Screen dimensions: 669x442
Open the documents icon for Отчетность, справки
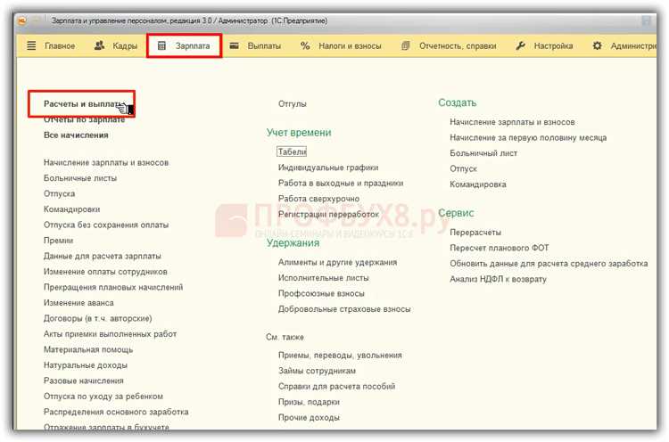(406, 46)
